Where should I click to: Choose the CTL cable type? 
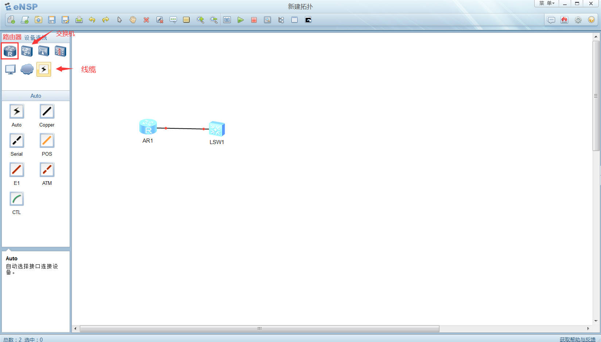[17, 199]
